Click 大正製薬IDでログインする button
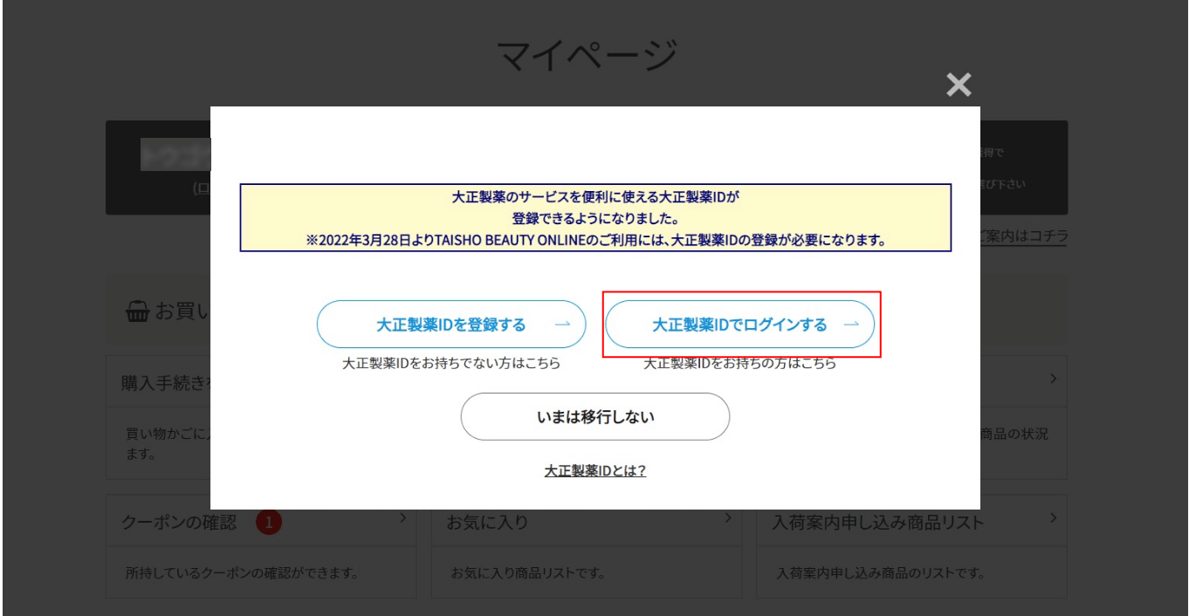Screen dimensions: 1189x616 click(740, 325)
